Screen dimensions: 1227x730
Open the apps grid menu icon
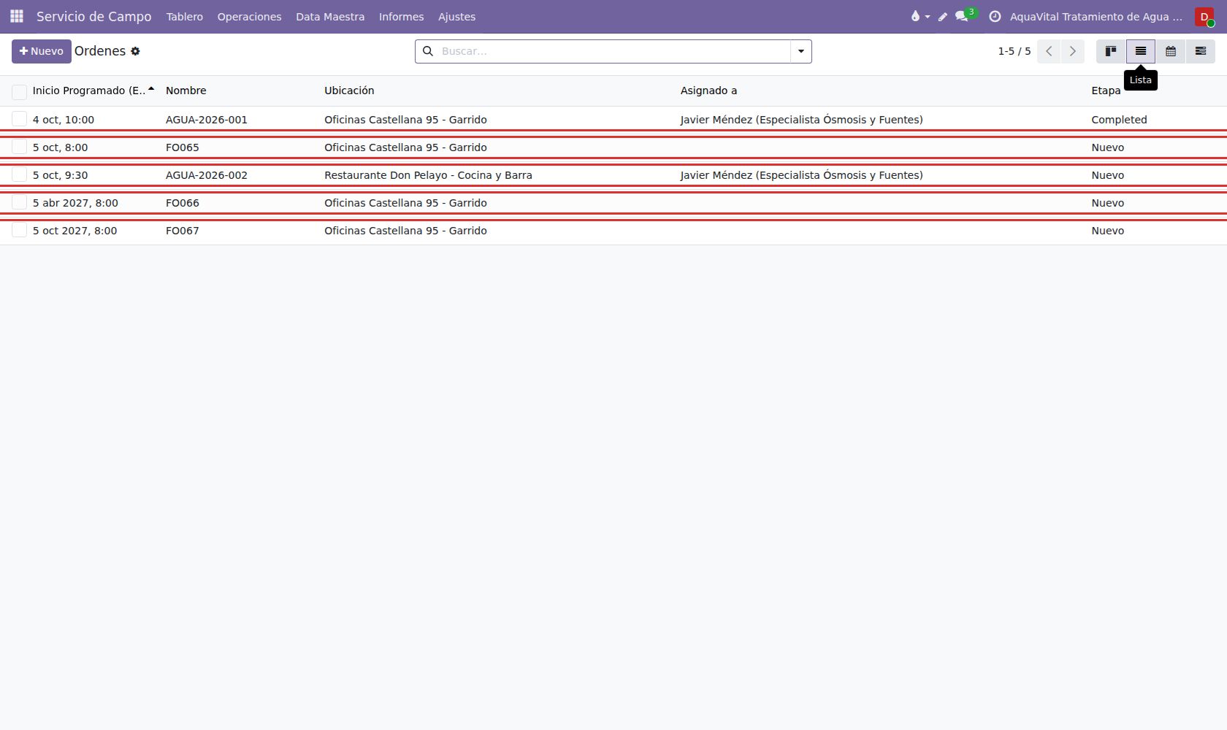[x=17, y=16]
